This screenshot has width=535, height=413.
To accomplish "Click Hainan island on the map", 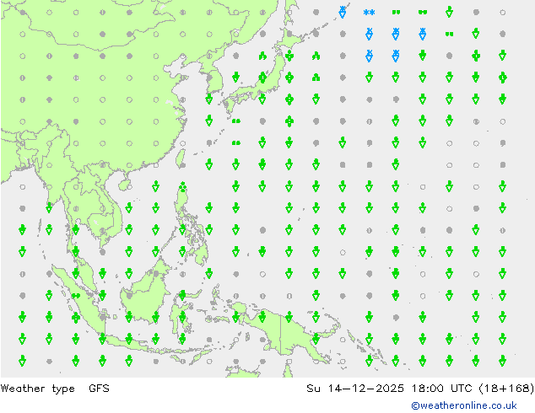I will [124, 185].
